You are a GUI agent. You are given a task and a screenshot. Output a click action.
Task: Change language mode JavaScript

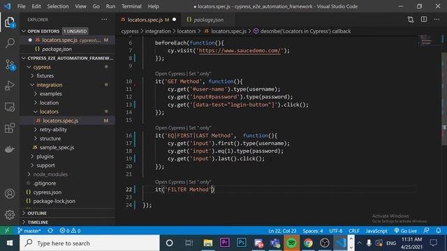pyautogui.click(x=376, y=231)
